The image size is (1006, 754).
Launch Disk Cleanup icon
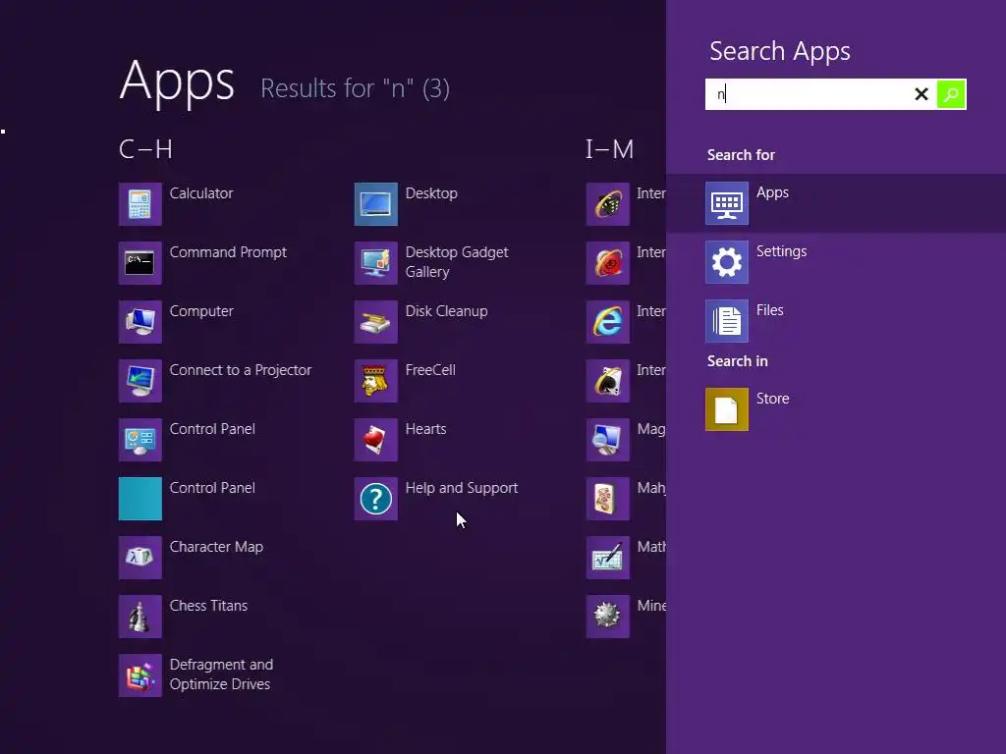point(376,322)
